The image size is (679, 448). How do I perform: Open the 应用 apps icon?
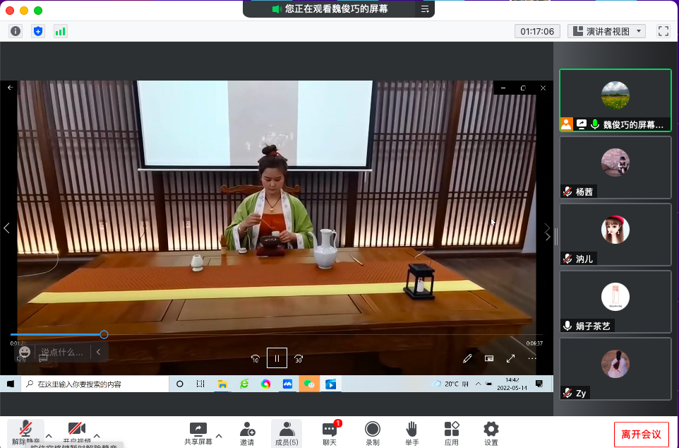tap(452, 432)
